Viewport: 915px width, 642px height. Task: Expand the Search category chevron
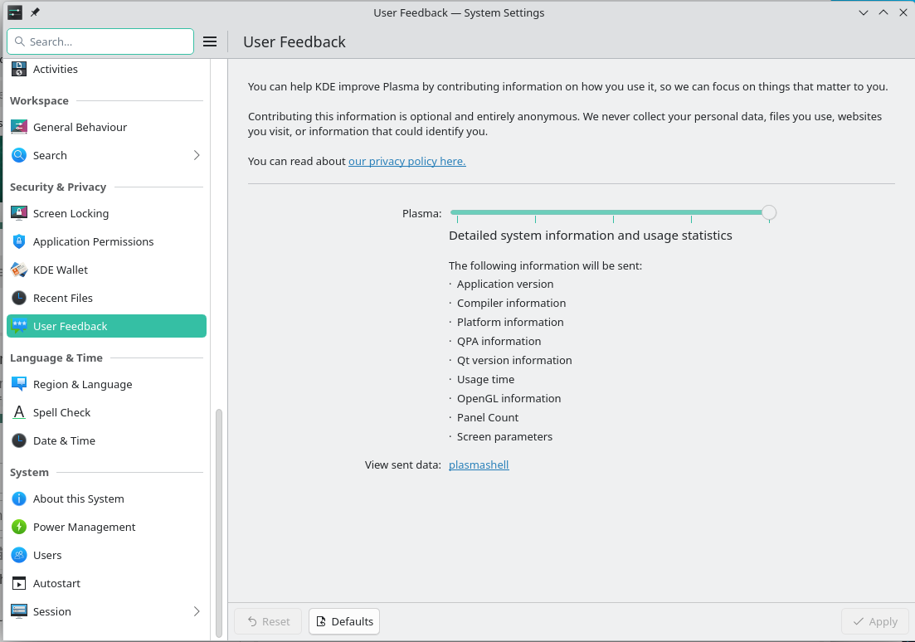tap(197, 155)
